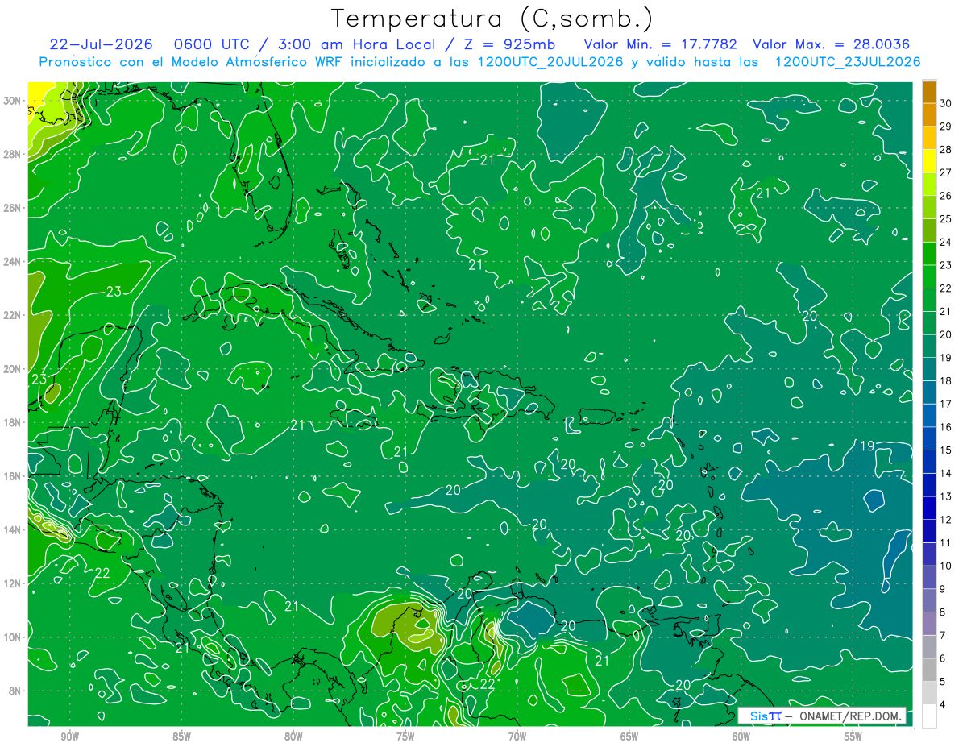Viewport: 967px width, 747px height.
Task: Click the 20N latitude axis label
Action: coord(14,369)
